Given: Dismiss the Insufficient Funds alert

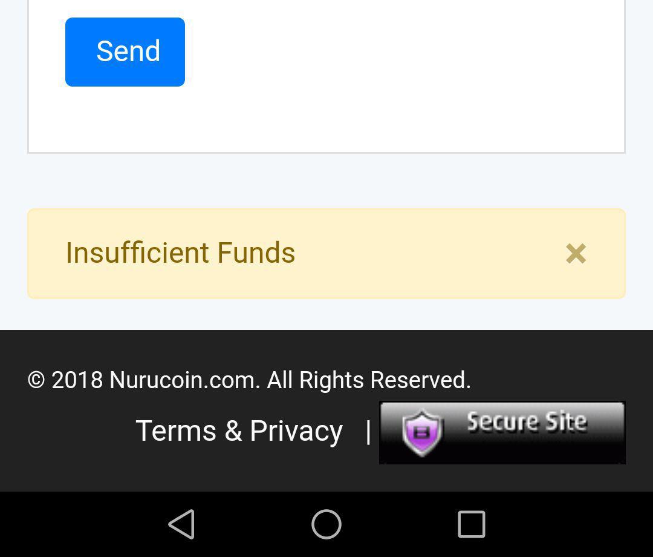Looking at the screenshot, I should (x=576, y=253).
